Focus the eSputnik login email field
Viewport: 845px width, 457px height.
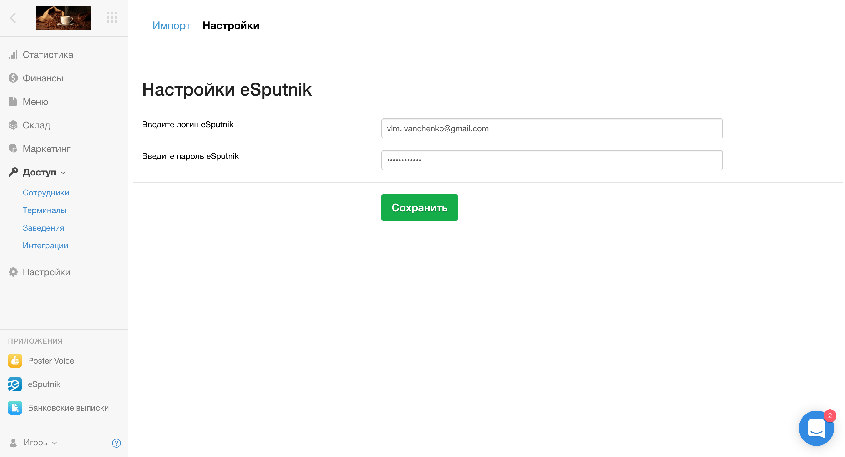pyautogui.click(x=552, y=128)
